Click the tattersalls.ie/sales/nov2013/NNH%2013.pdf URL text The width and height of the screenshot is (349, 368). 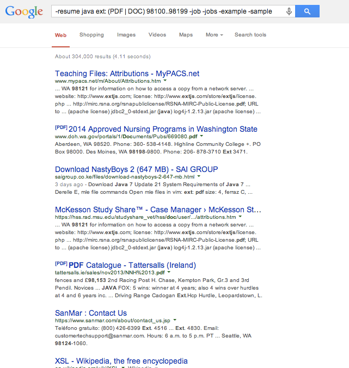[x=109, y=273]
